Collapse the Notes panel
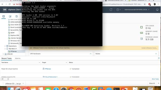Screen dimensions: 161x90 click(156, 54)
